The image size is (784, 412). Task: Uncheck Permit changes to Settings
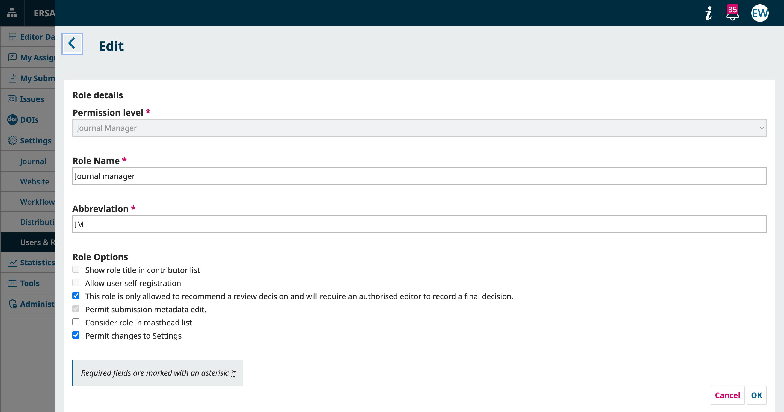click(x=76, y=335)
